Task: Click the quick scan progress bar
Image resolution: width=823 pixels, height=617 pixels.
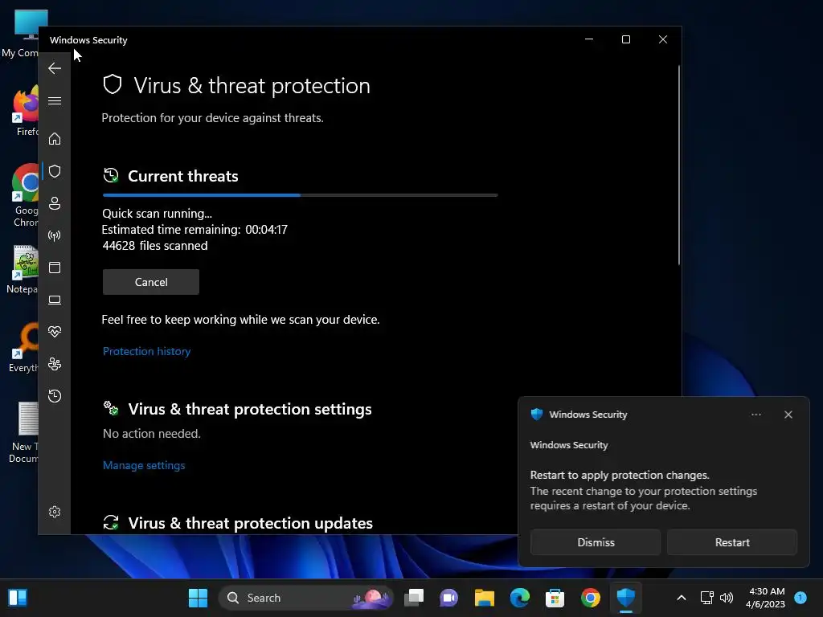Action: point(301,195)
